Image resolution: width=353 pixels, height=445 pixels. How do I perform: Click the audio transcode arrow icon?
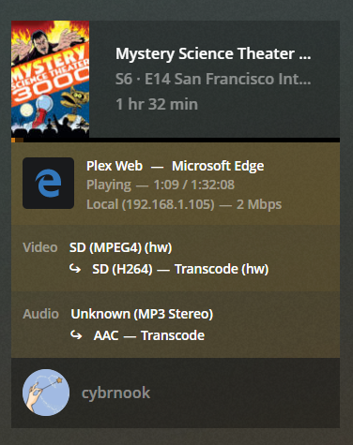(x=76, y=334)
